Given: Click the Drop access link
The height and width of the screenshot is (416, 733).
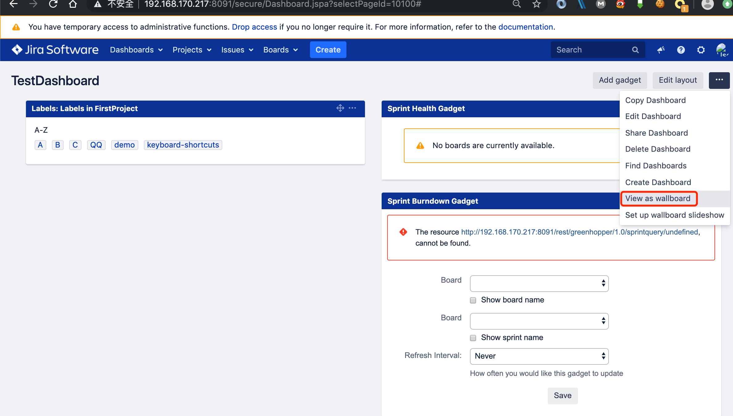Looking at the screenshot, I should click(254, 27).
